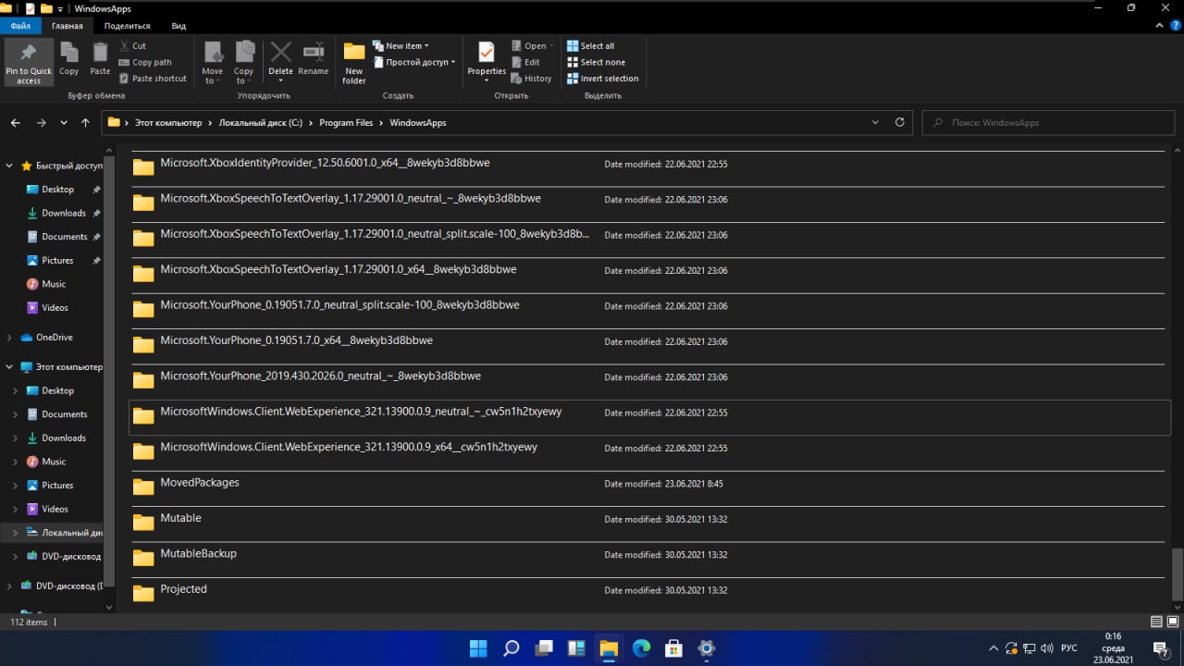Click Copy path in ribbon

pyautogui.click(x=145, y=62)
